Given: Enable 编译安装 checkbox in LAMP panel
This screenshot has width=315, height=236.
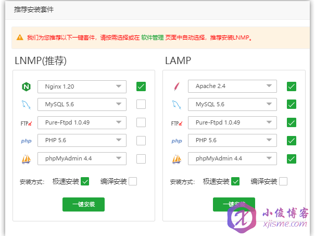Looking at the screenshot, I should pos(283,181).
